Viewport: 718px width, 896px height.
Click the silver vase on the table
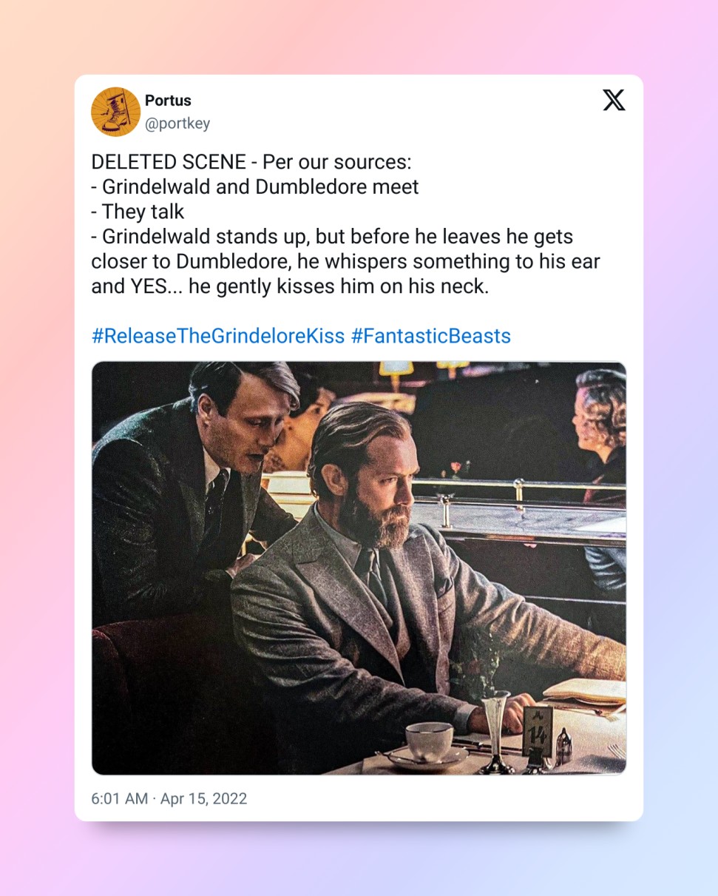point(495,731)
